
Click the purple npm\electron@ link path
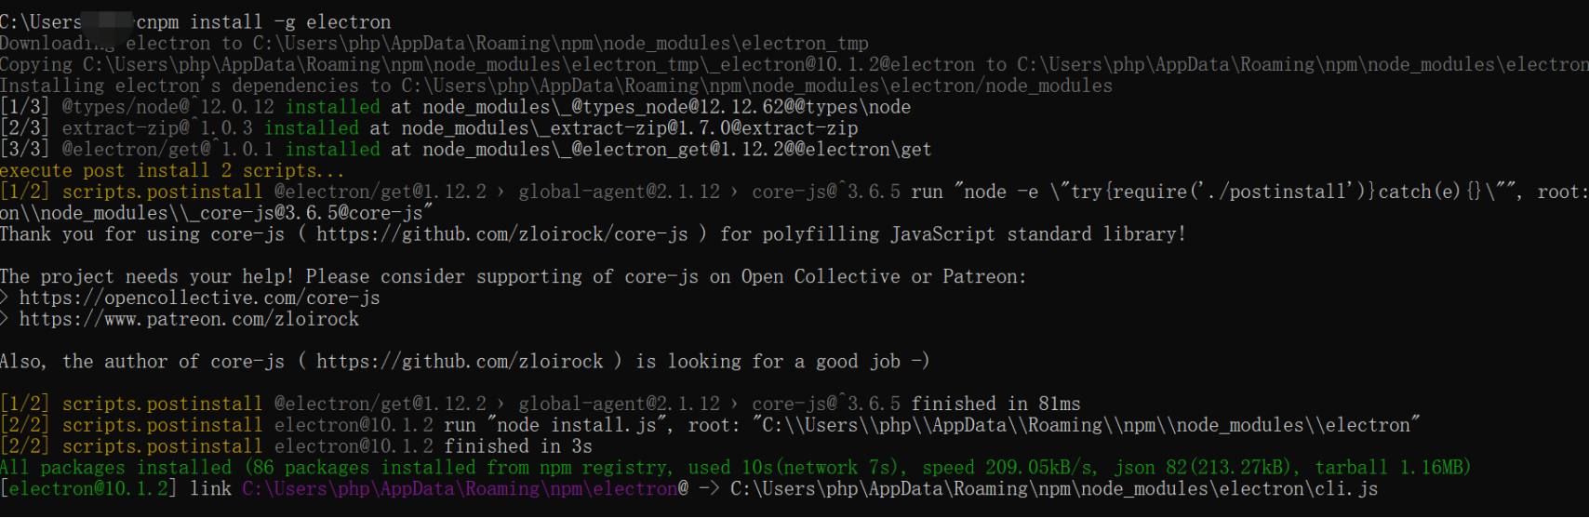(465, 489)
